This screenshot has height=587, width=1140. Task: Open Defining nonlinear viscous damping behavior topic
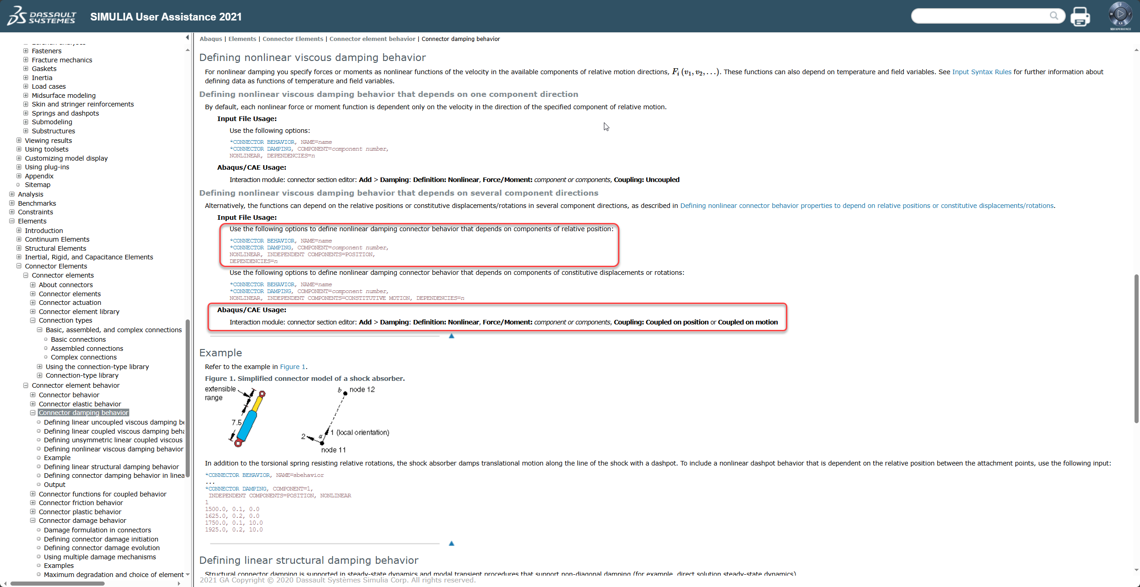(113, 449)
